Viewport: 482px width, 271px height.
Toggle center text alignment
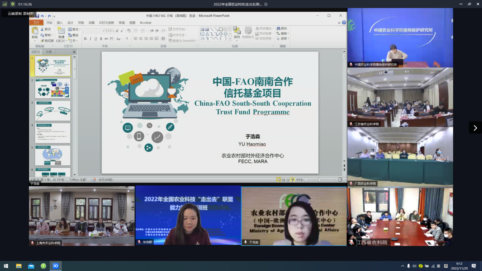coord(141,39)
